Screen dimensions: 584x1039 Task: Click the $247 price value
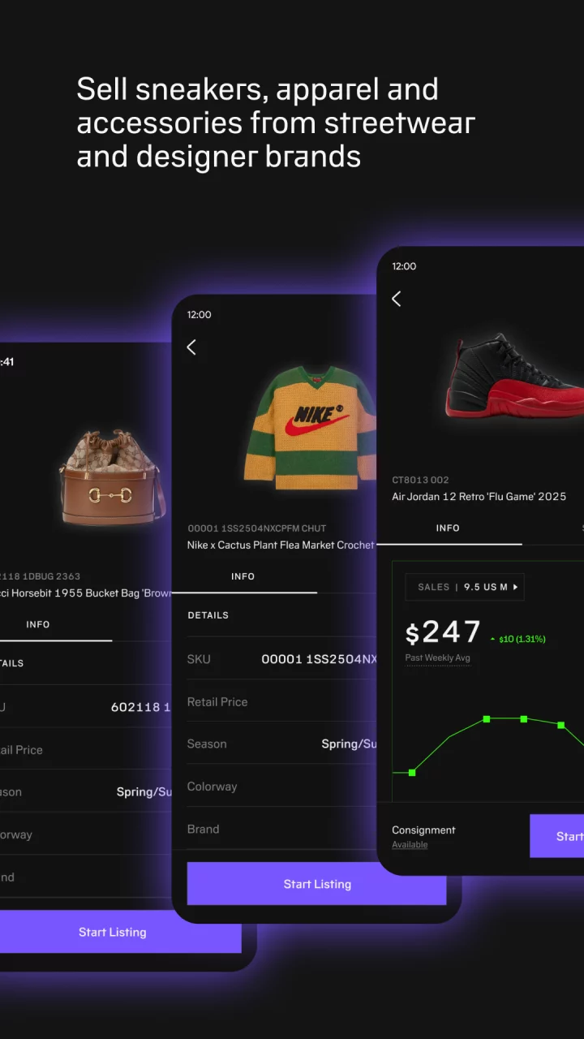pyautogui.click(x=443, y=632)
